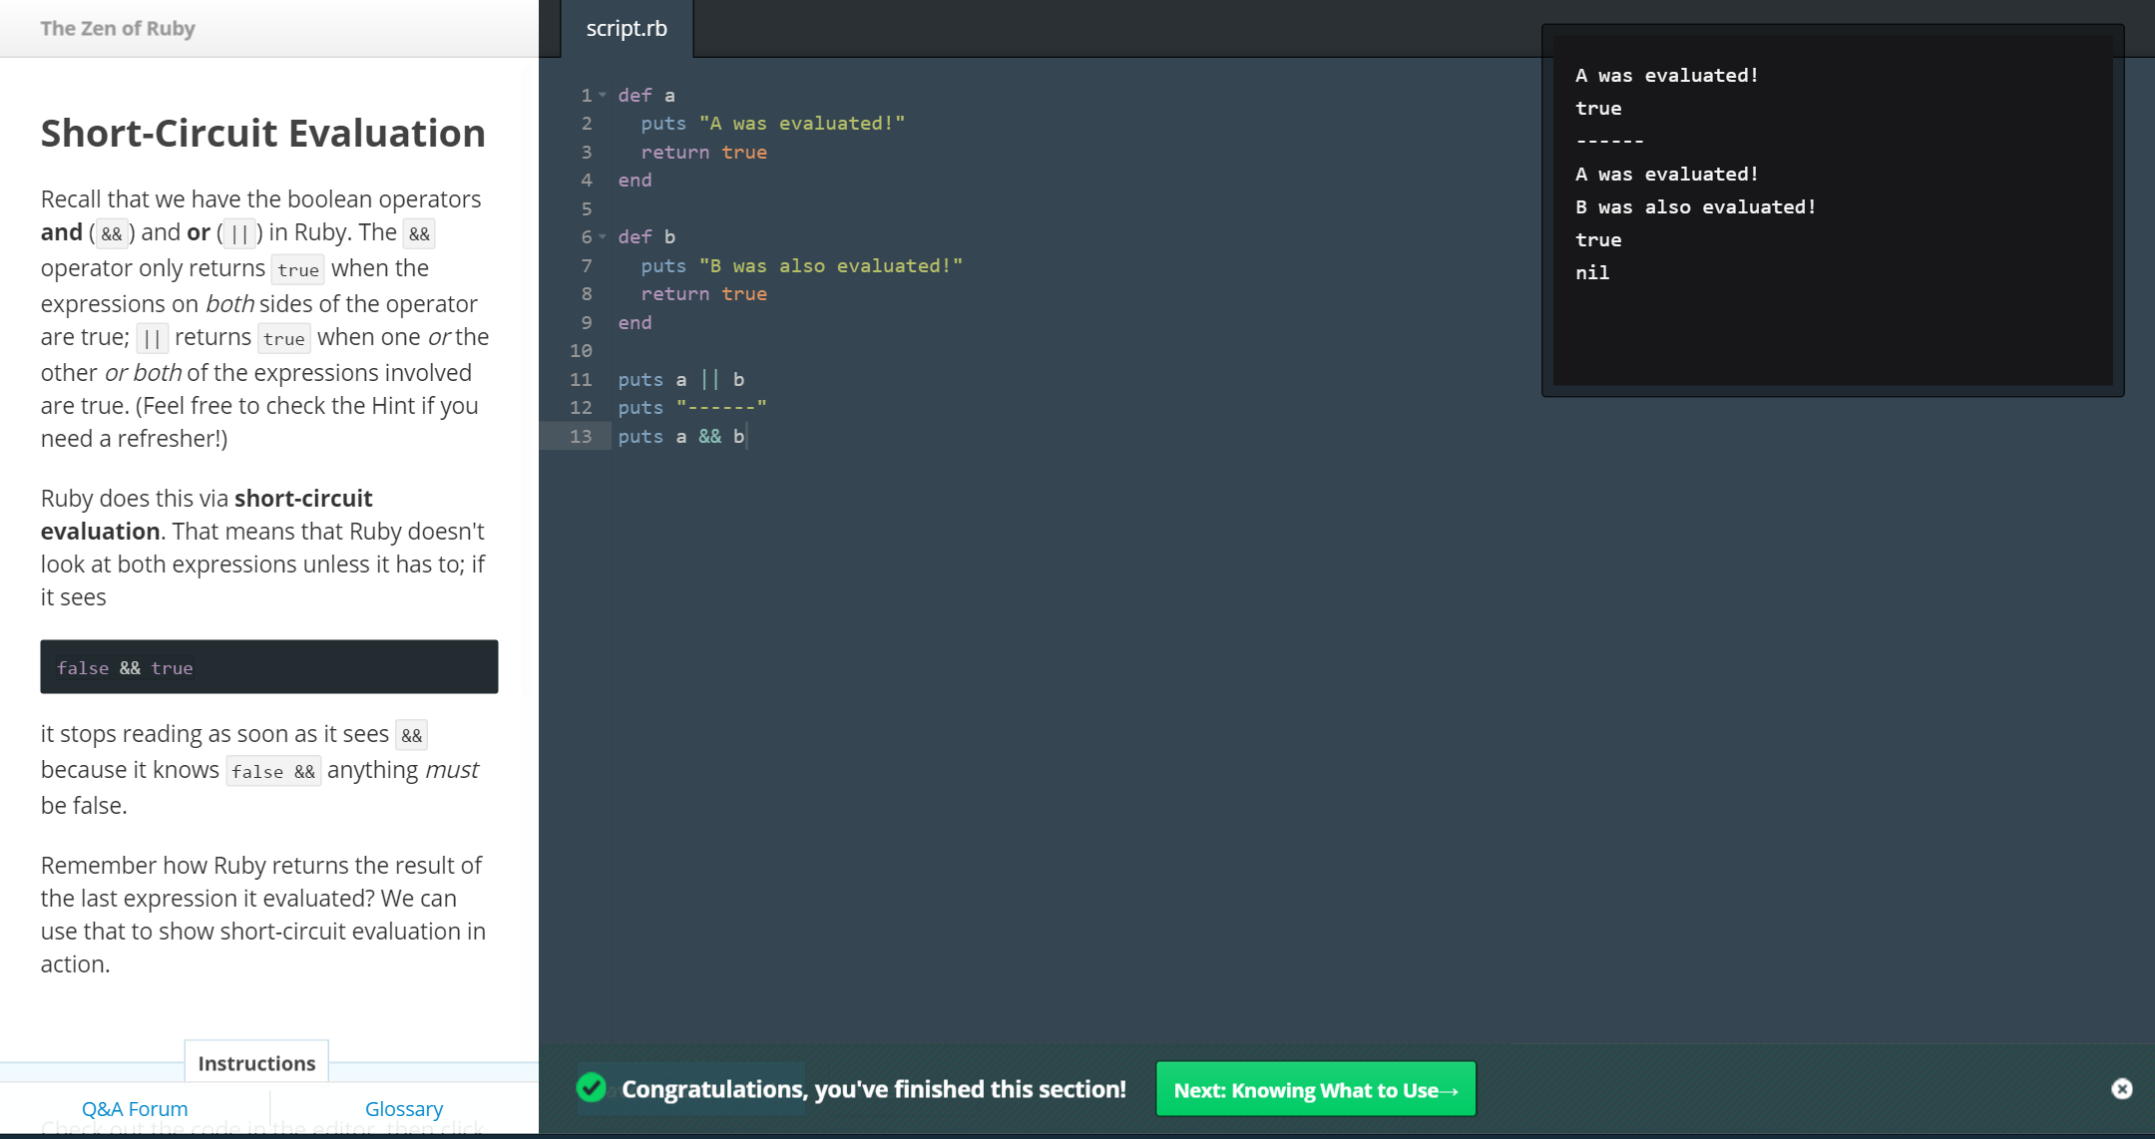Click the dashed separator line in console output
2155x1139 pixels.
pyautogui.click(x=1609, y=142)
